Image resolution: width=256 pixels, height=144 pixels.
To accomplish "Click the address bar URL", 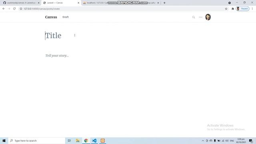I will (42, 9).
